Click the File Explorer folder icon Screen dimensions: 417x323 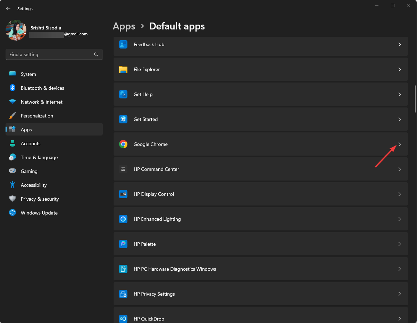pos(123,69)
